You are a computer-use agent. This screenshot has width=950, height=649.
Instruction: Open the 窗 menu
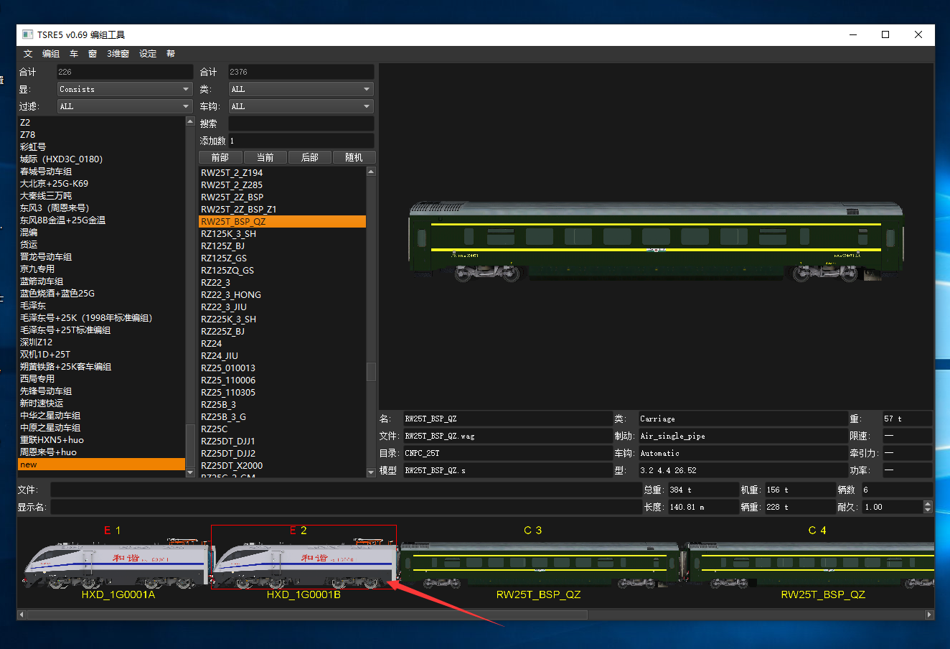tap(93, 54)
